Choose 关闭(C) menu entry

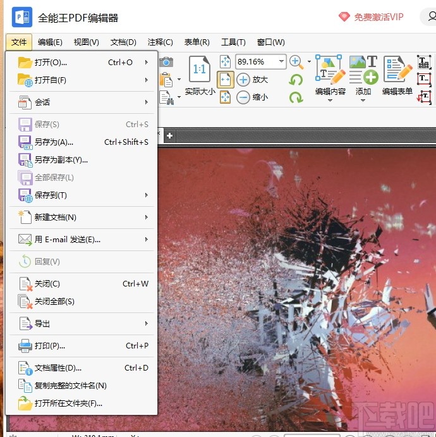[82, 284]
